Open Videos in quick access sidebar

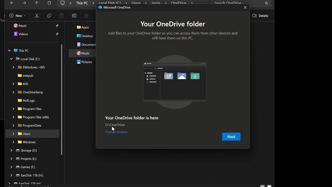click(x=23, y=34)
